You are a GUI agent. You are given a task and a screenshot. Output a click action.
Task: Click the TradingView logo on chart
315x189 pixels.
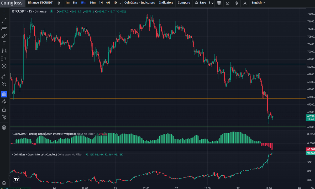point(16,180)
